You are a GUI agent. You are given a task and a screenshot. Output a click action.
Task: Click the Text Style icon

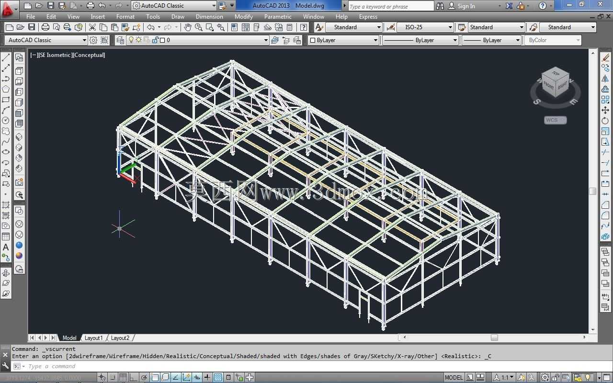(319, 27)
